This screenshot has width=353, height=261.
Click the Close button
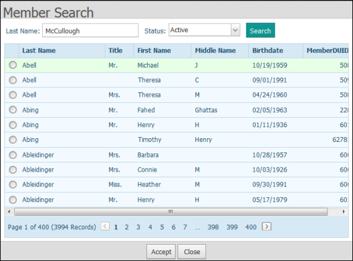pos(192,252)
